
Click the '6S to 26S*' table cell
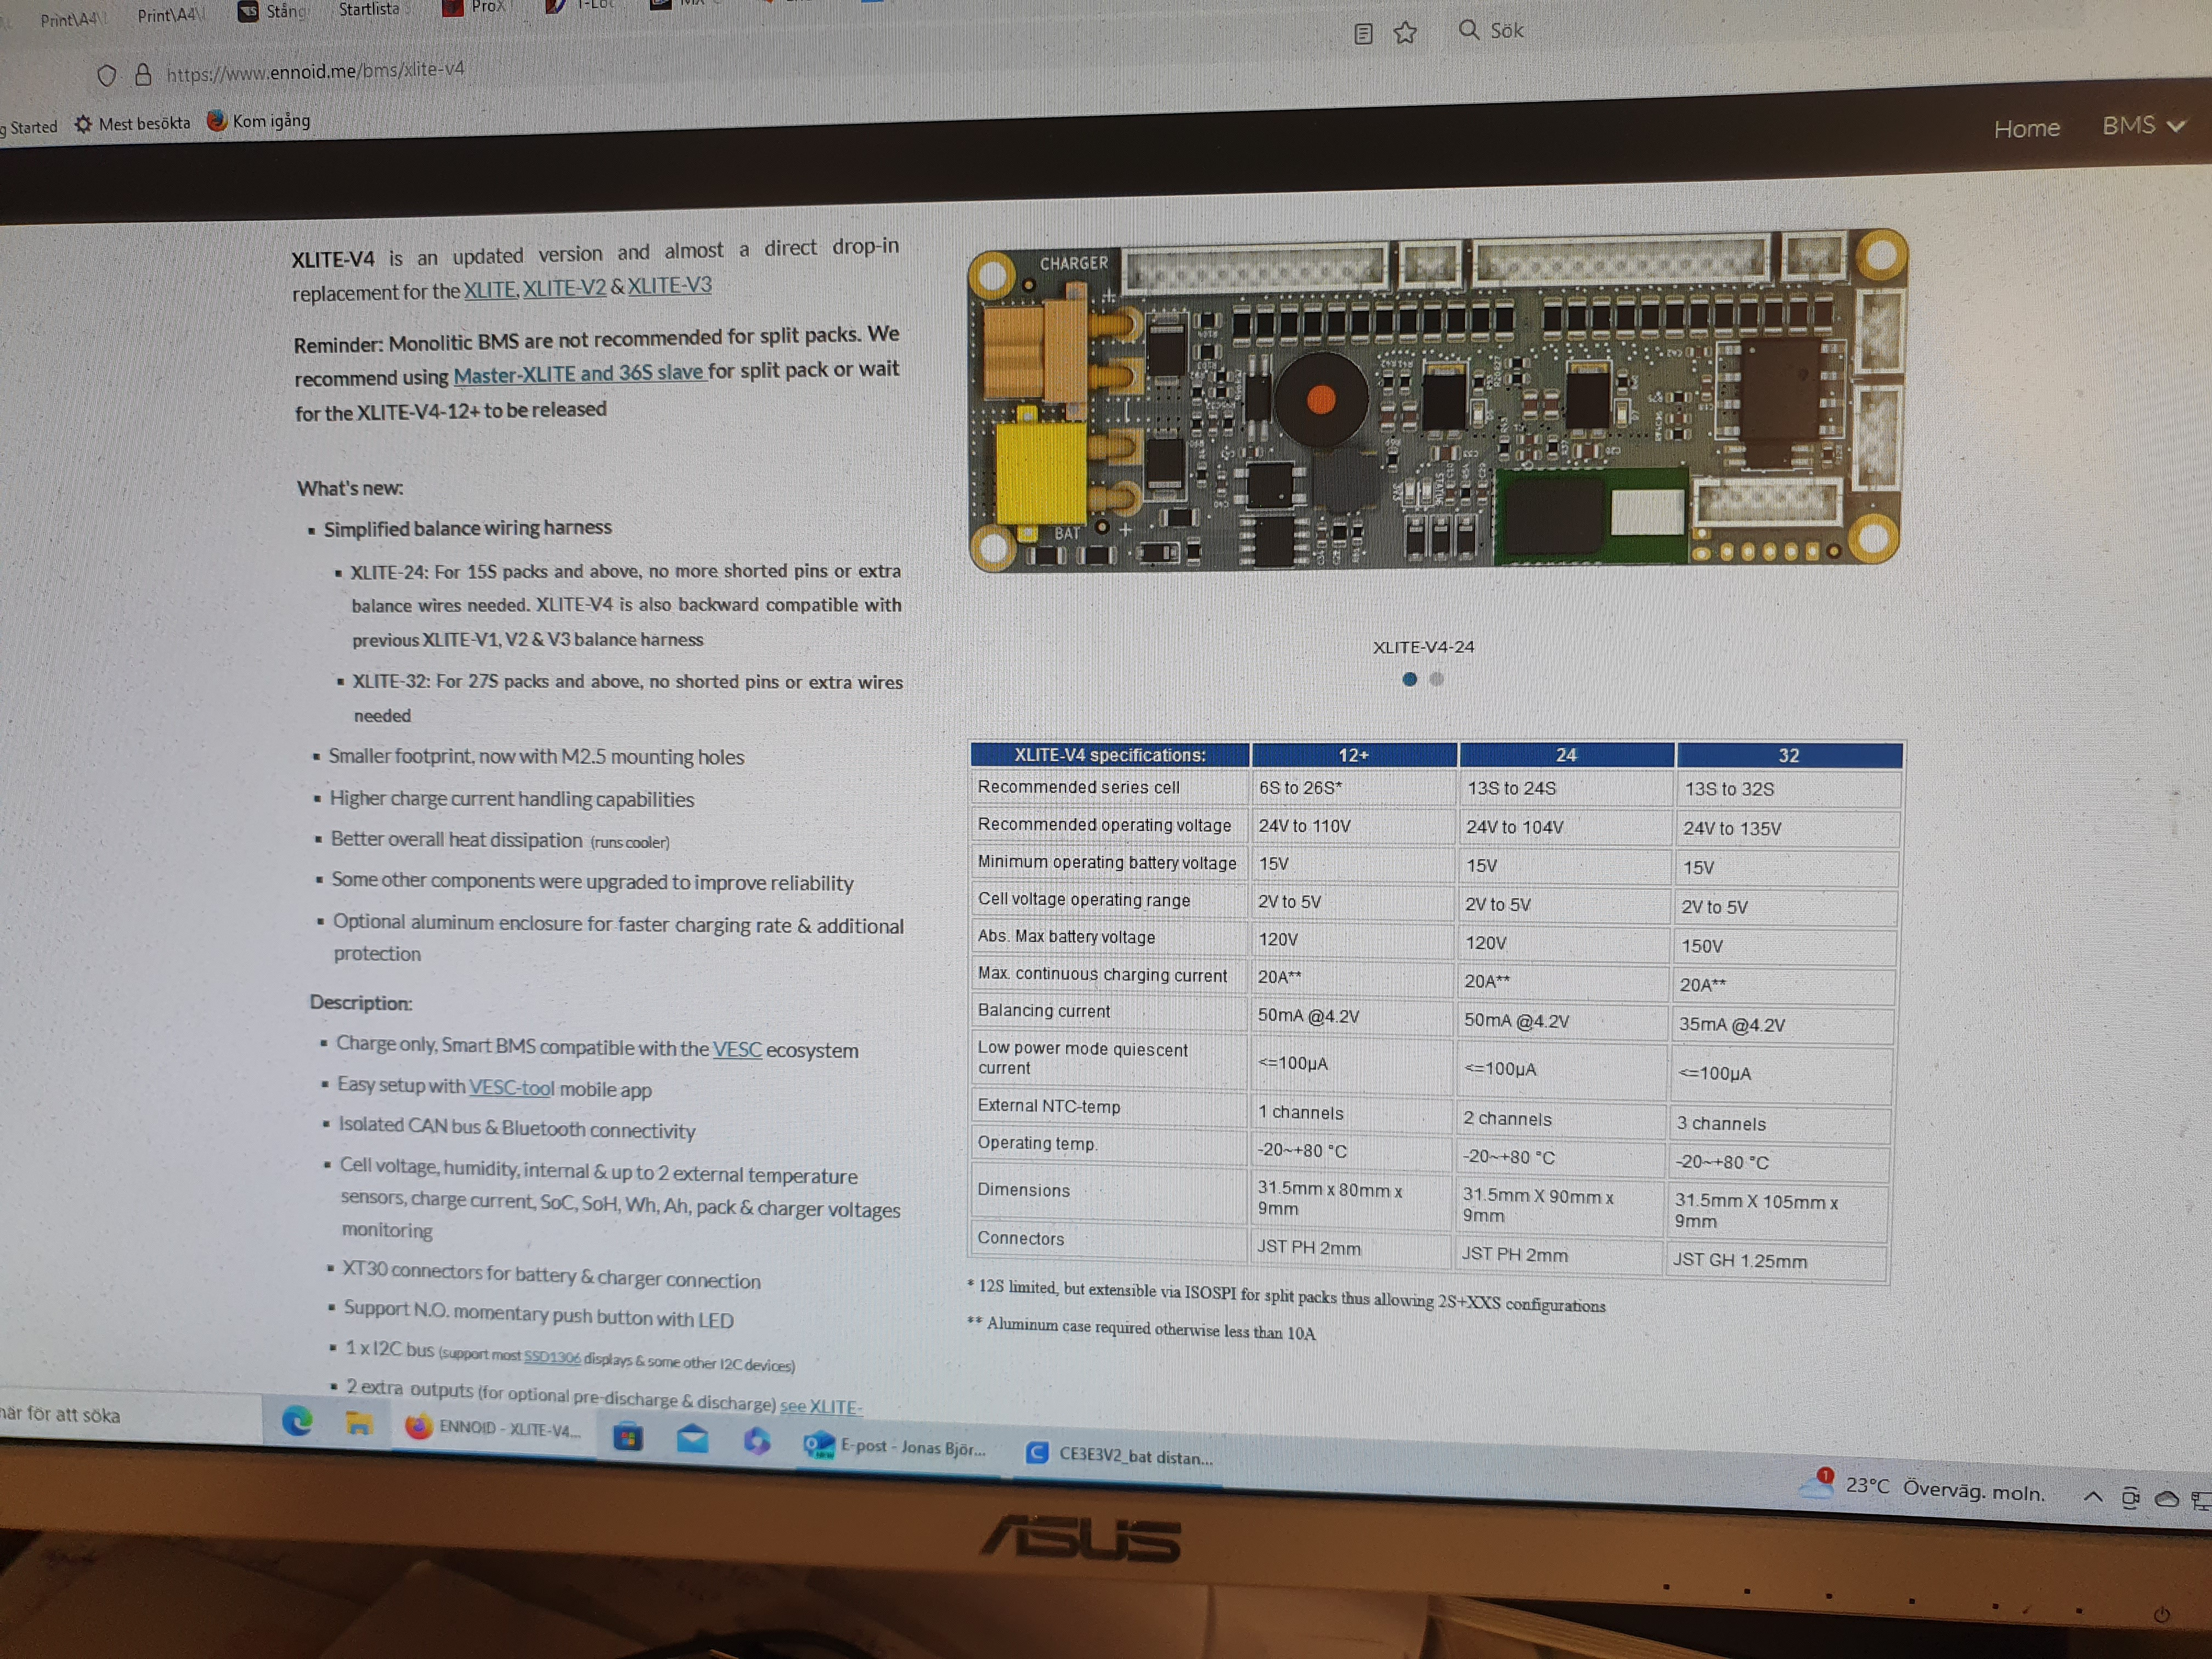click(x=1353, y=788)
